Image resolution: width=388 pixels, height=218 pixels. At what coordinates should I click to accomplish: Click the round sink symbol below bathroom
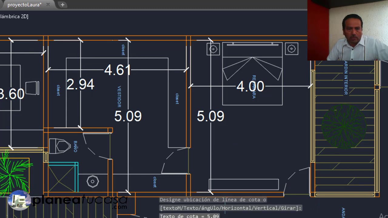(x=92, y=181)
